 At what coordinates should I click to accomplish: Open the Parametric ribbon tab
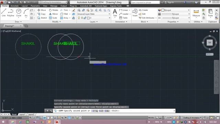[35, 6]
